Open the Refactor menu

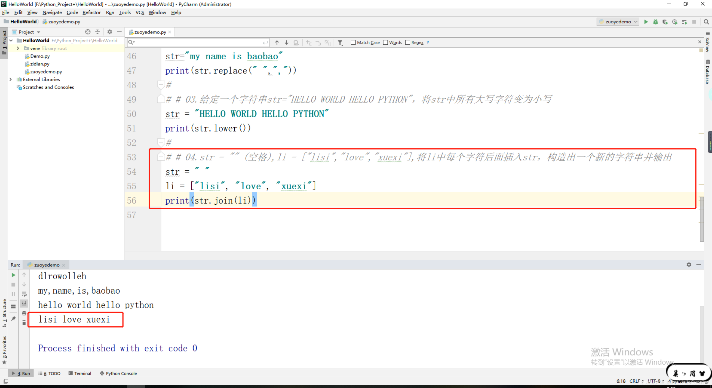click(x=91, y=12)
